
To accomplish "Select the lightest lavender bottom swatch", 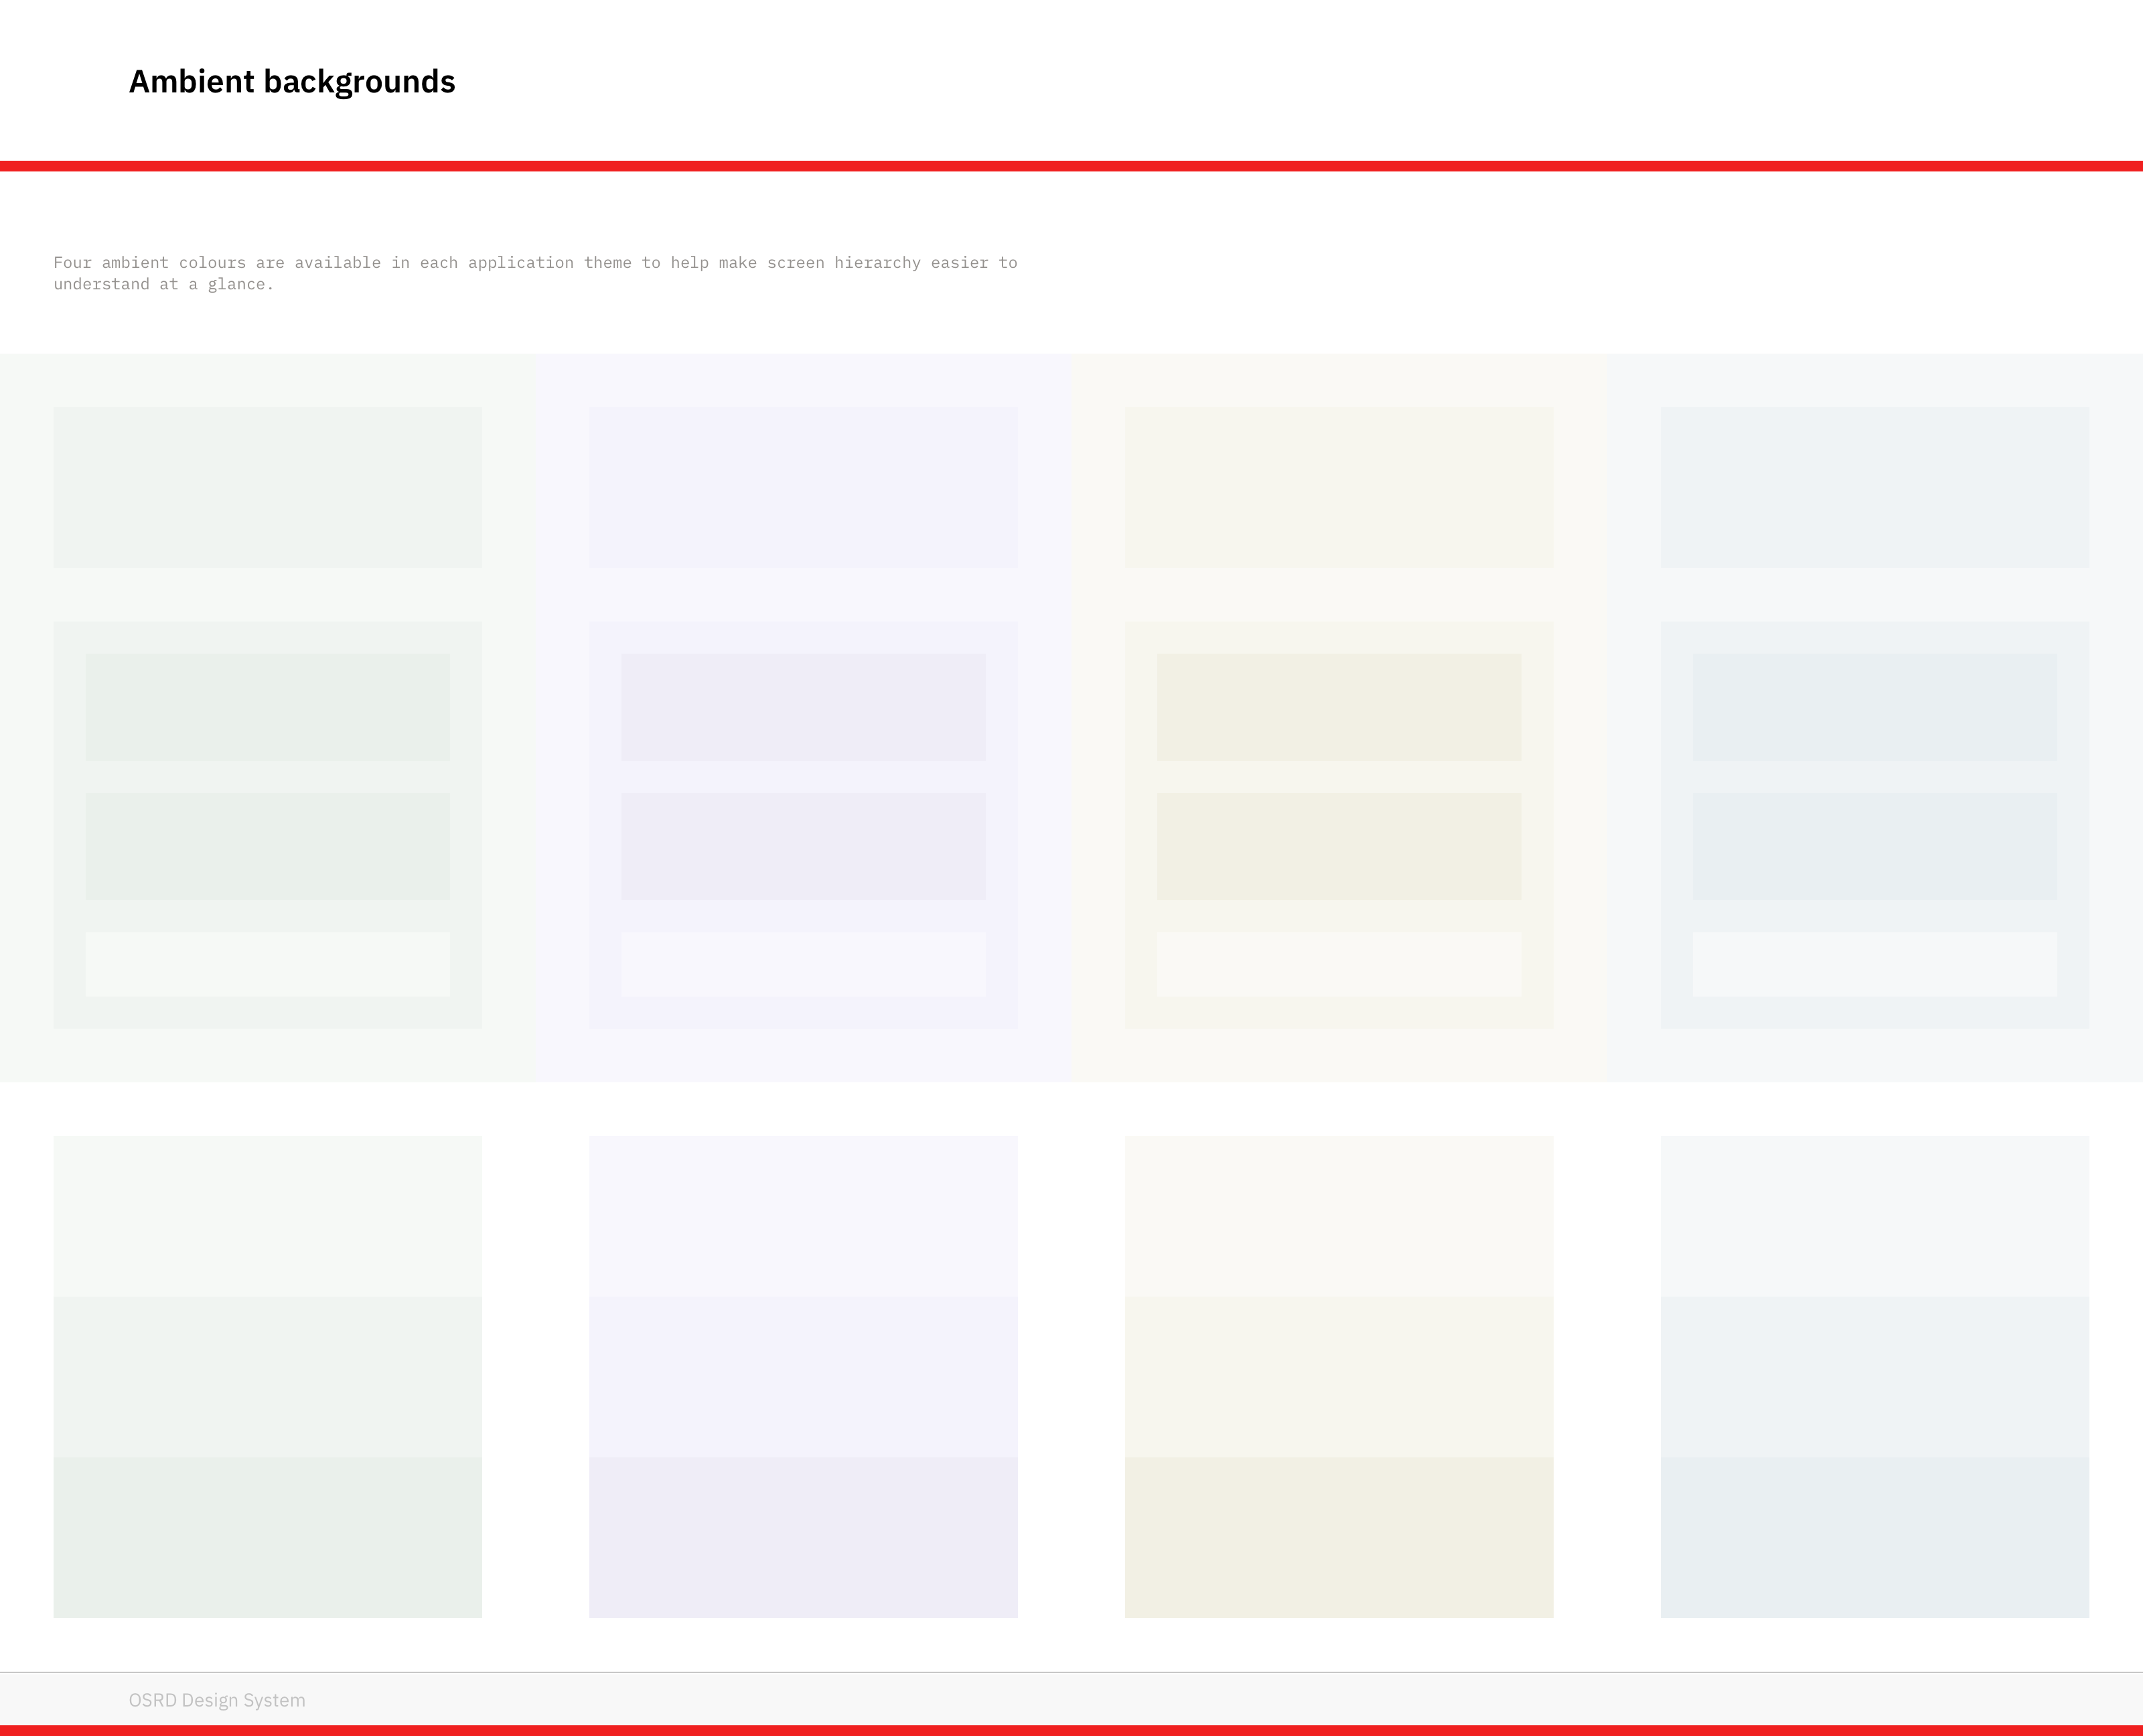I will coord(803,1216).
